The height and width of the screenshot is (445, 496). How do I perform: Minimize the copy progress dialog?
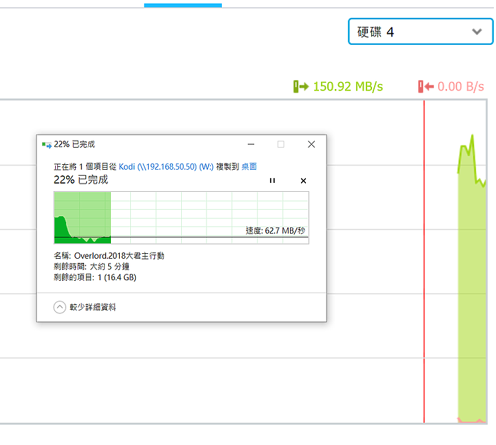tap(251, 144)
